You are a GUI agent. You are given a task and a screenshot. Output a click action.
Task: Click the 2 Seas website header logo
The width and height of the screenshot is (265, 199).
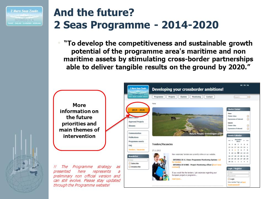[138, 92]
